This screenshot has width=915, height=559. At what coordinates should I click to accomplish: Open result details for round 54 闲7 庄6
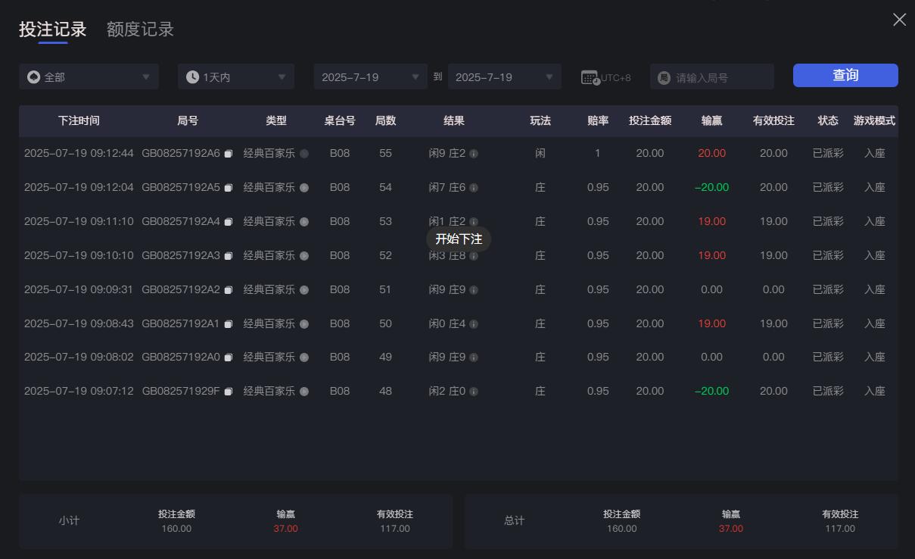click(474, 187)
